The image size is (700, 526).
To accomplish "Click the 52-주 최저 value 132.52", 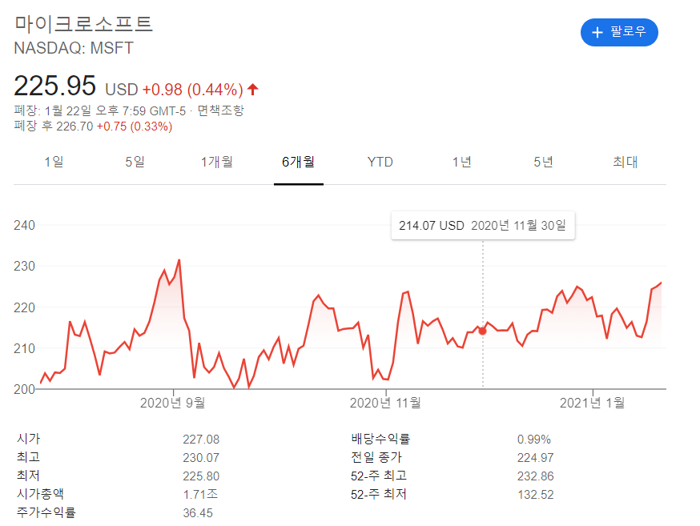I will [535, 495].
